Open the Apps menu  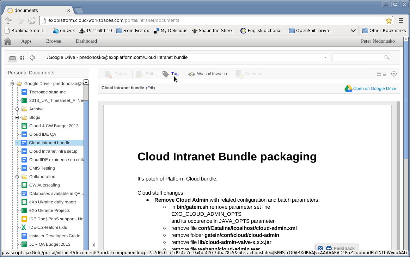[x=26, y=41]
